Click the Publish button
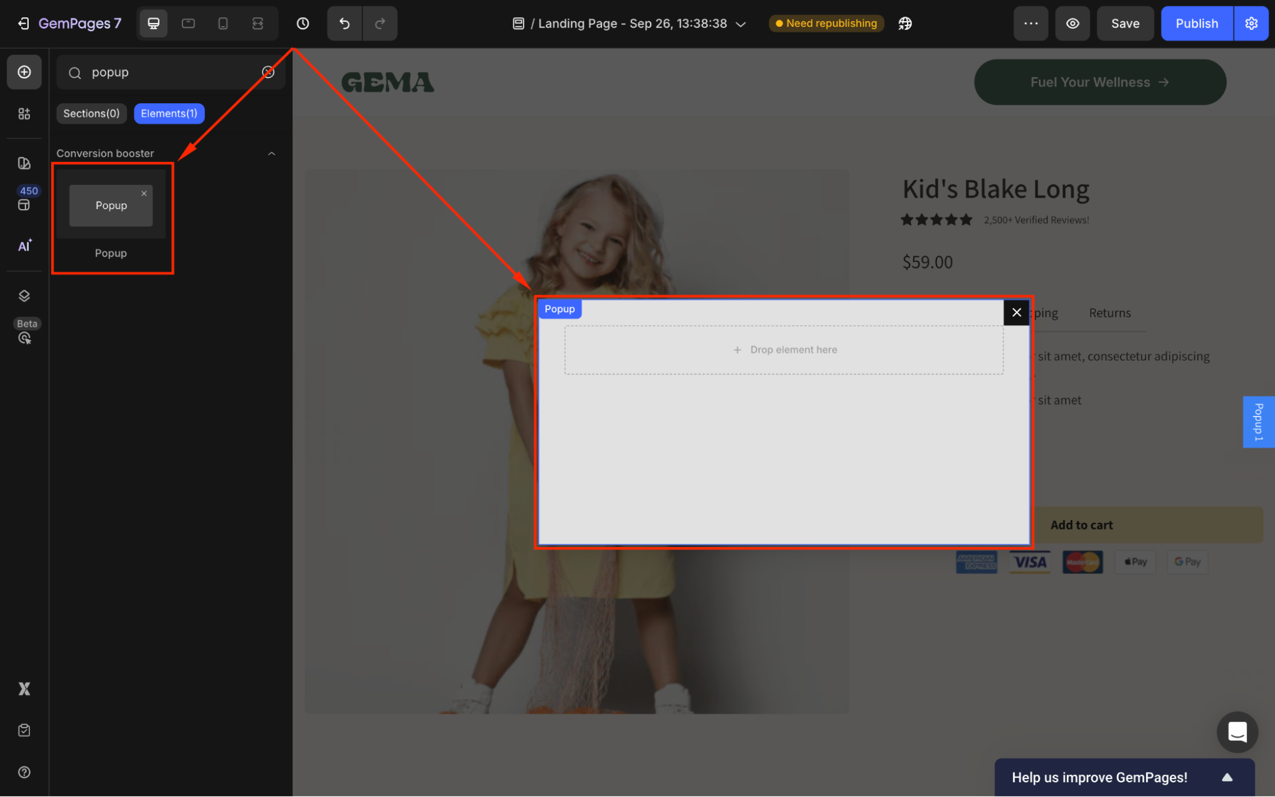The height and width of the screenshot is (797, 1275). click(1197, 24)
